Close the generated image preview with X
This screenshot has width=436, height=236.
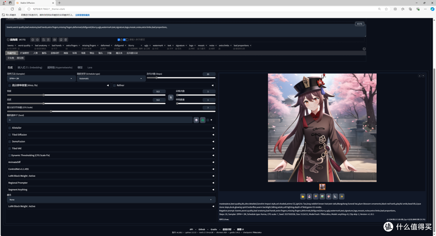coord(423,75)
